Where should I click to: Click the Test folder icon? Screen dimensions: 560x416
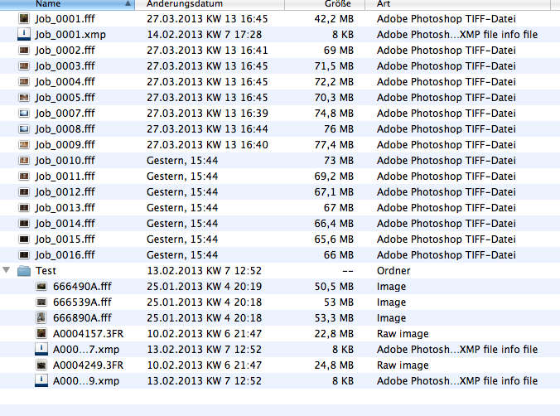pos(24,271)
